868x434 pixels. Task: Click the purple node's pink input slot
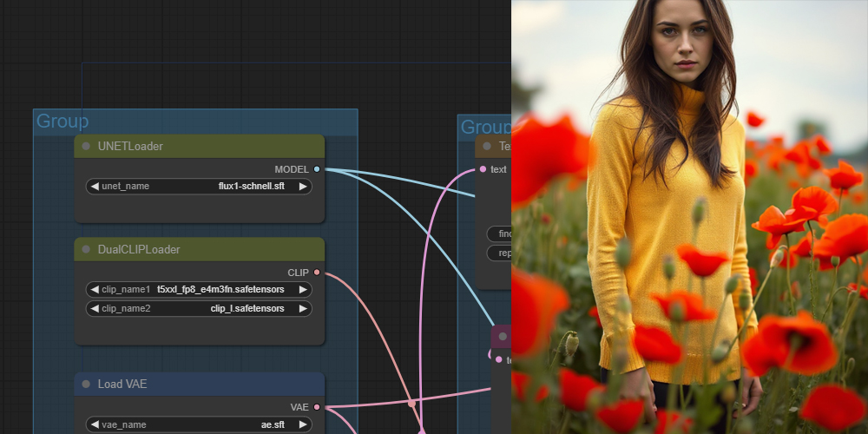(499, 360)
